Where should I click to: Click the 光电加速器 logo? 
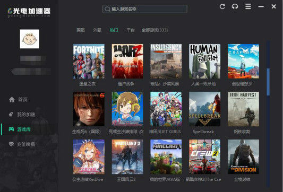pos(29,12)
